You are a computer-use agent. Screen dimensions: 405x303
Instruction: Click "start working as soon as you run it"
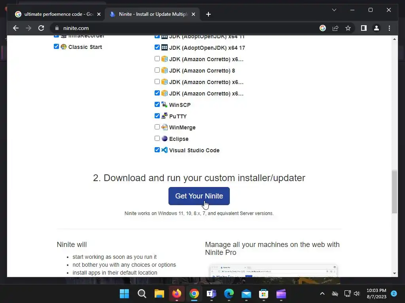coord(114,257)
